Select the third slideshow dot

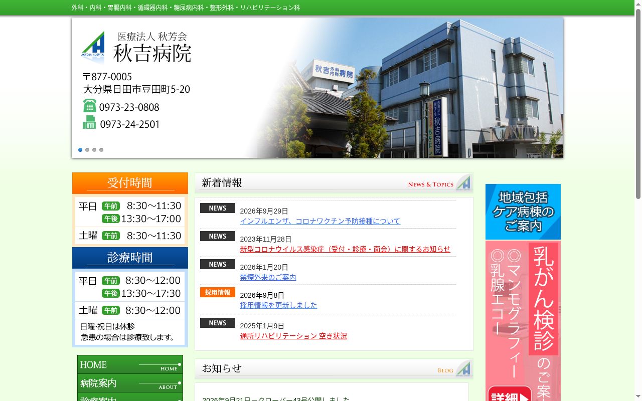(x=94, y=150)
